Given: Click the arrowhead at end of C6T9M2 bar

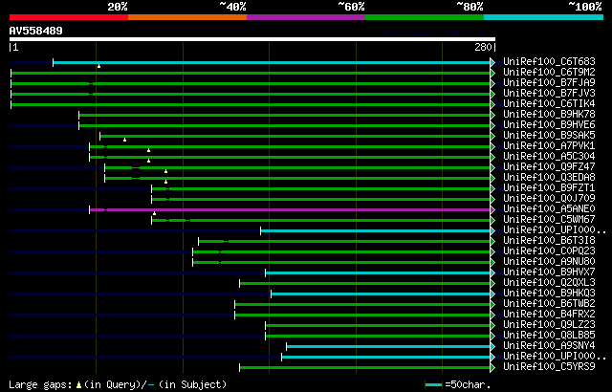Looking at the screenshot, I should [x=493, y=73].
